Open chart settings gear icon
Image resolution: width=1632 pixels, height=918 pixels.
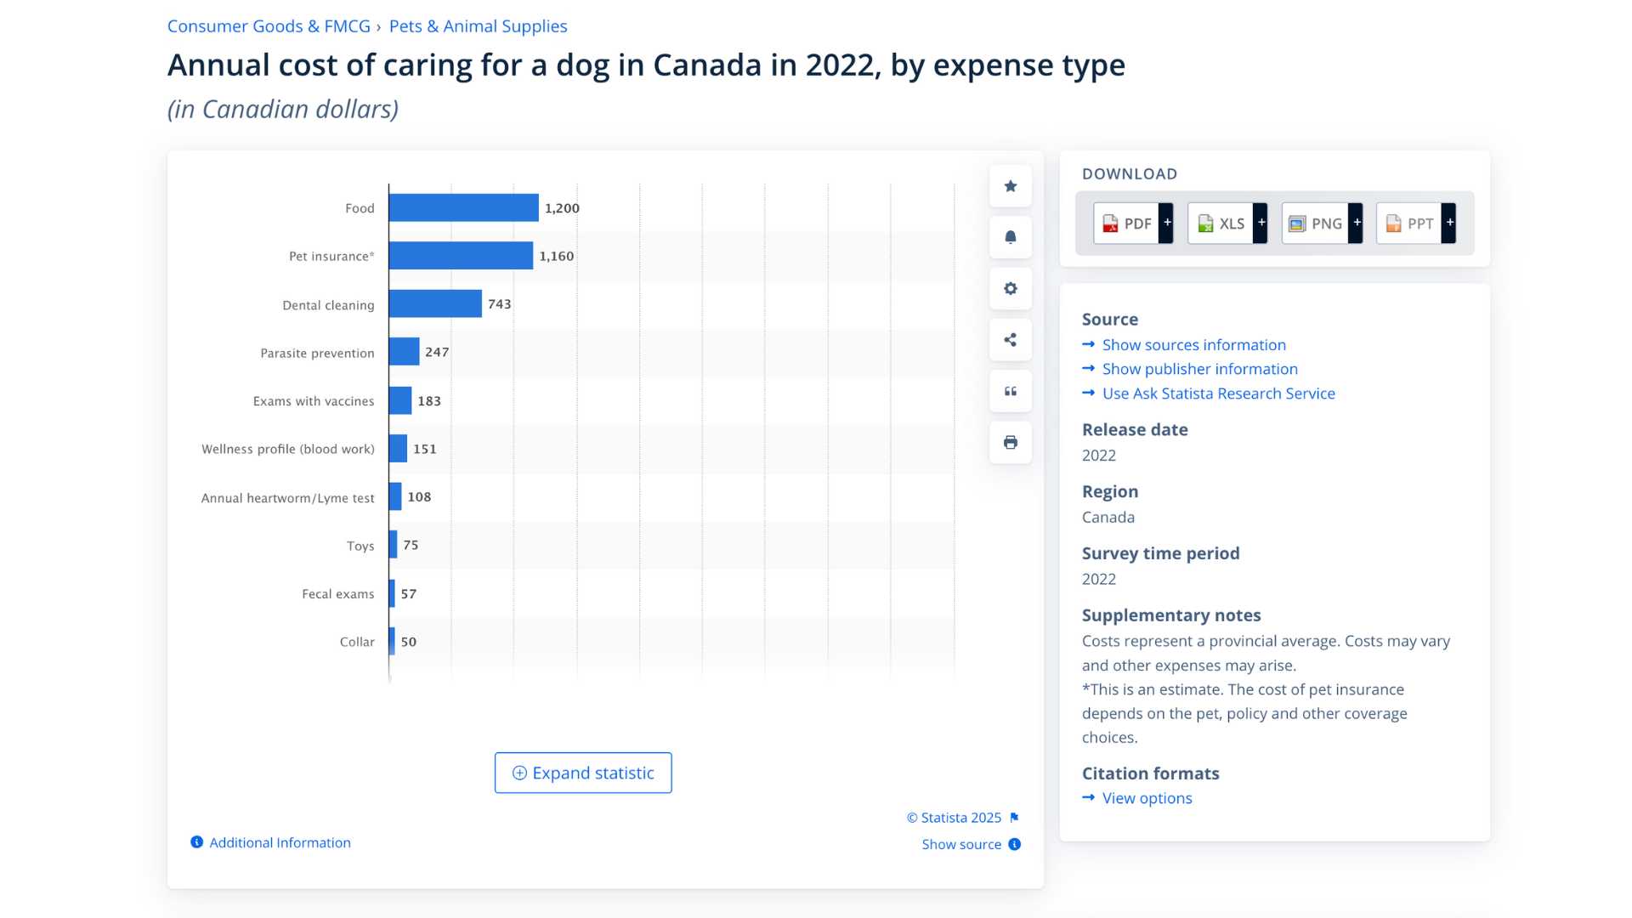tap(1010, 288)
